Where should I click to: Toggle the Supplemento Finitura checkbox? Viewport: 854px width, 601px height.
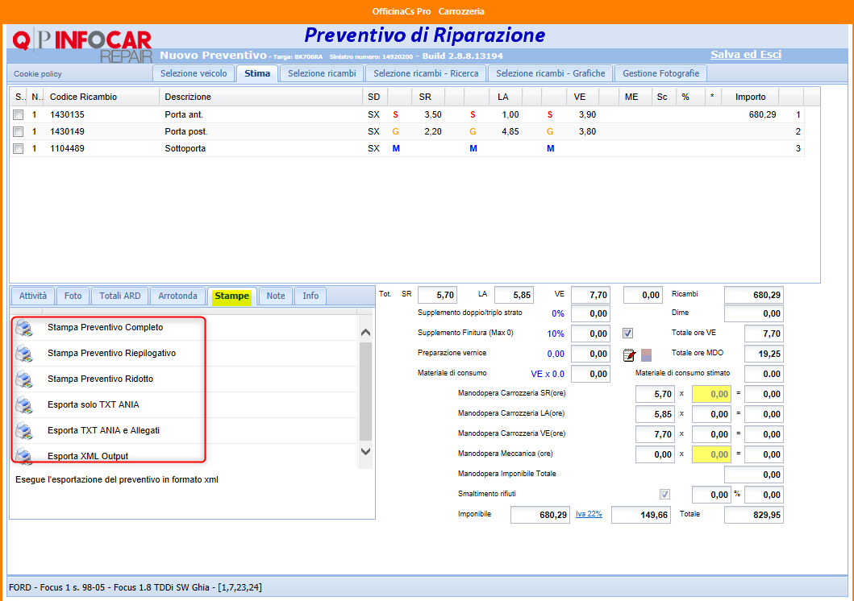628,334
